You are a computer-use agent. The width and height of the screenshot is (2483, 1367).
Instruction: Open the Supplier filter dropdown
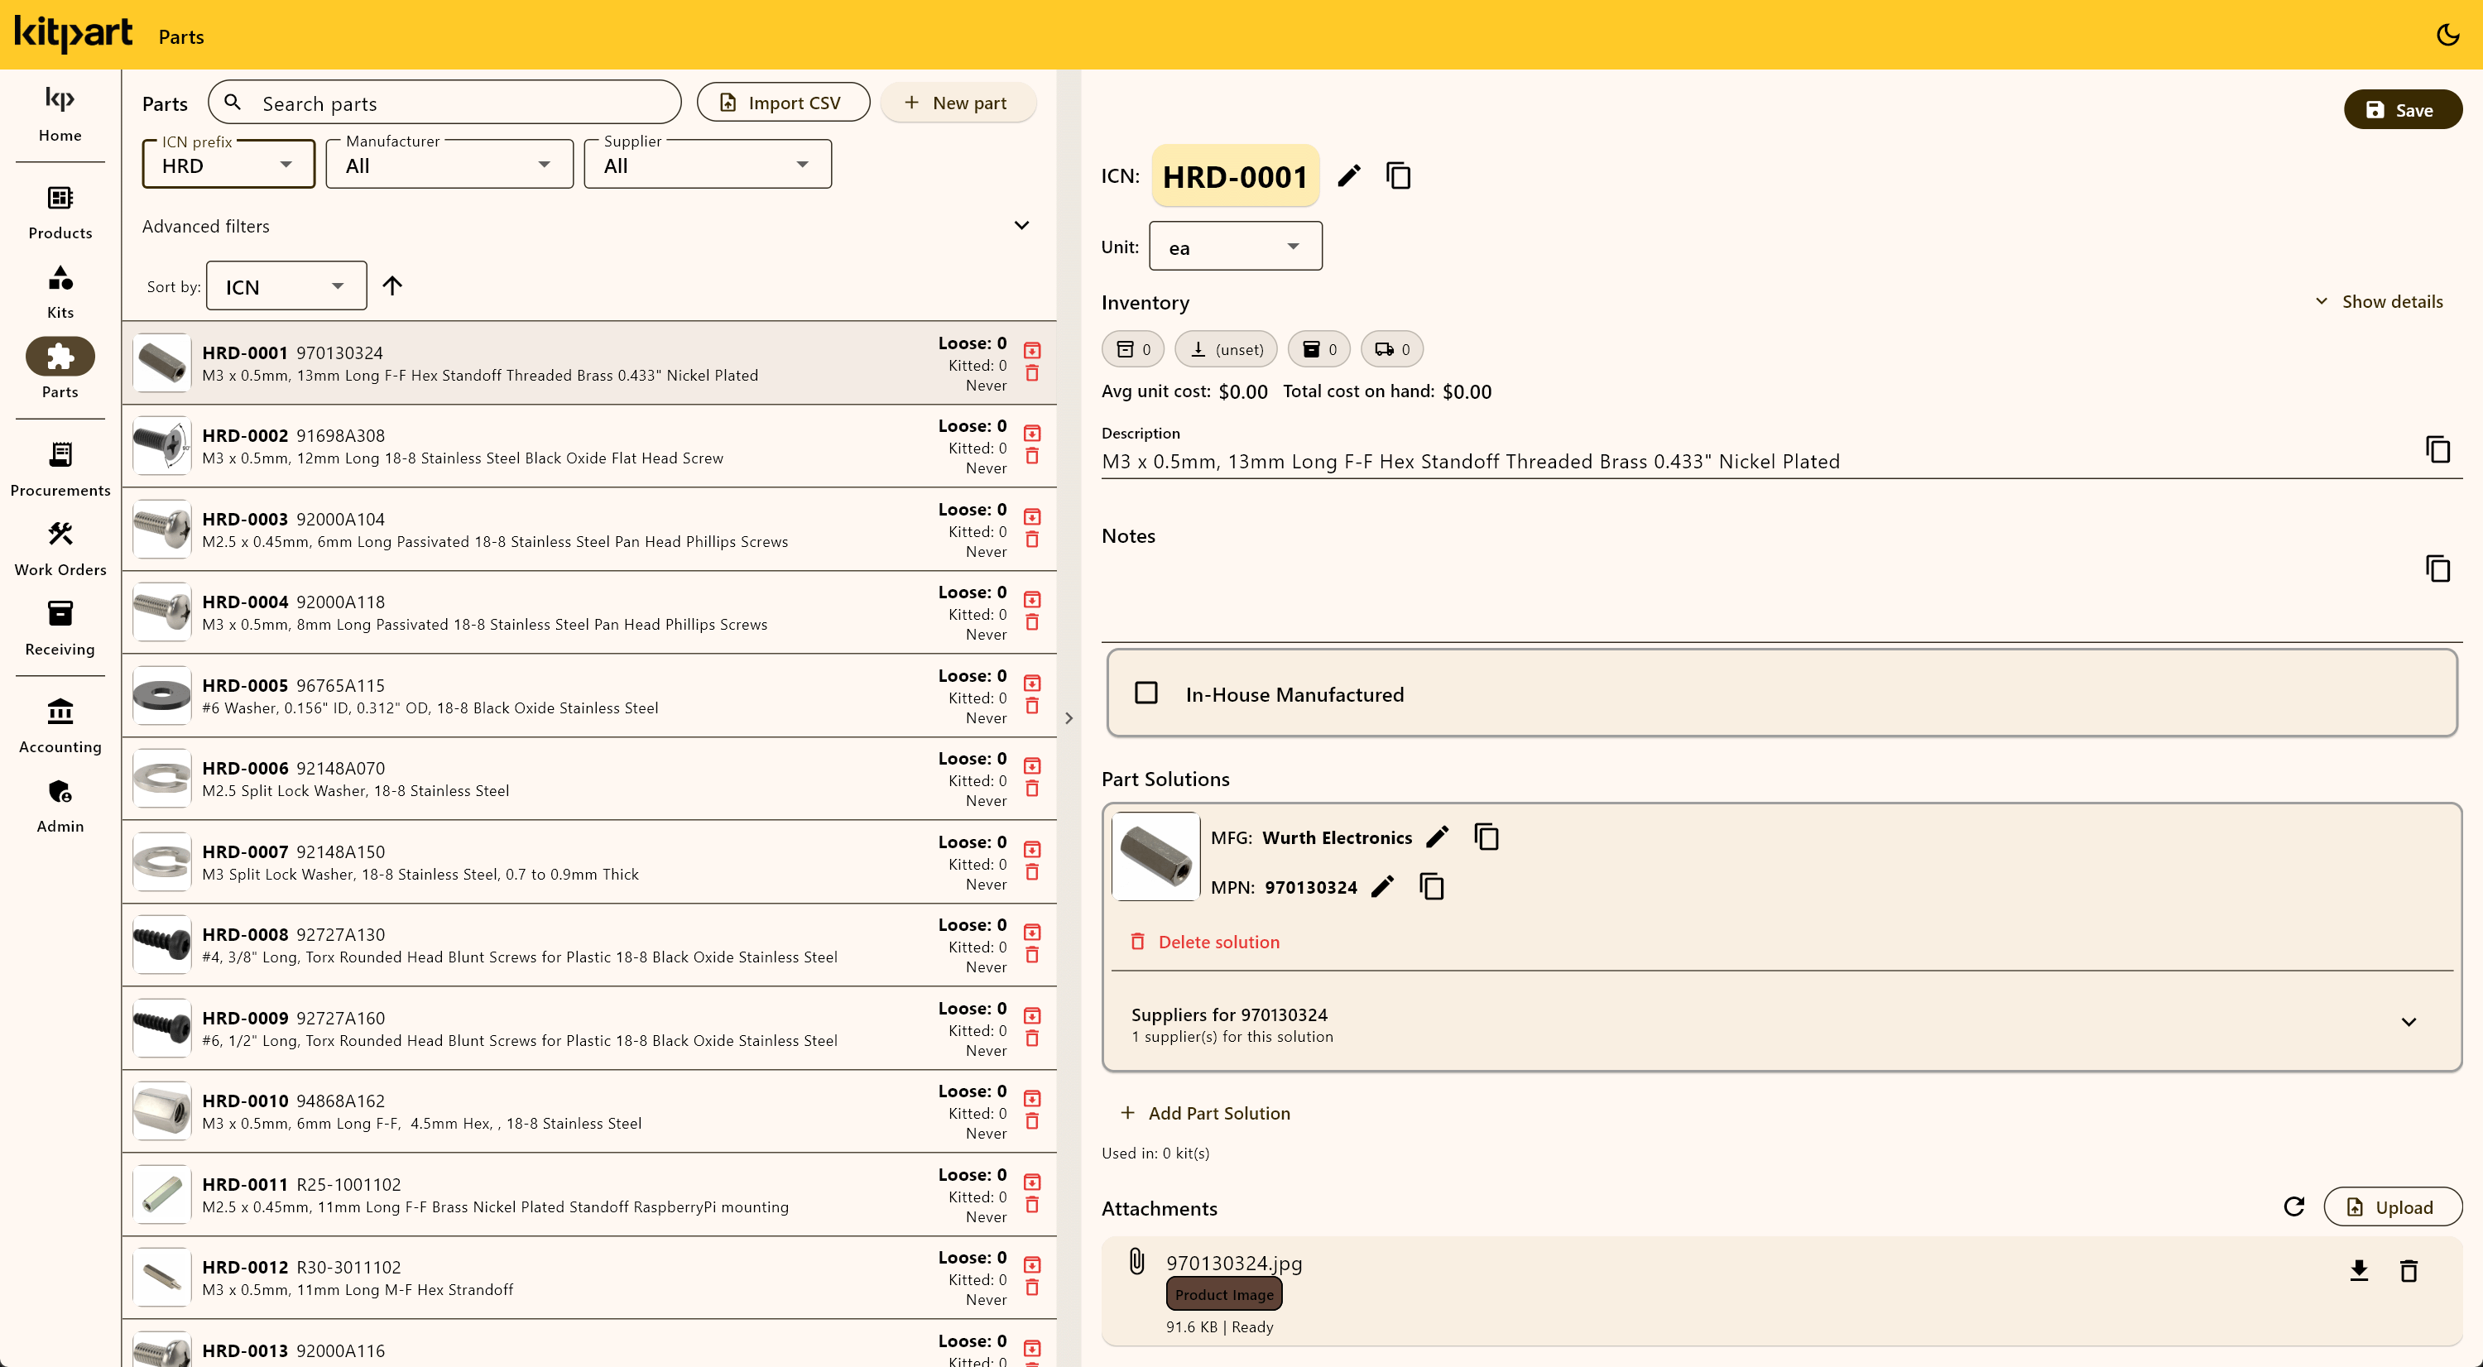point(708,165)
